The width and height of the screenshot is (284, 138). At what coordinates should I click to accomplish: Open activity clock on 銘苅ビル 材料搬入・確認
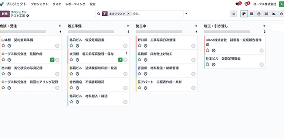(77, 102)
